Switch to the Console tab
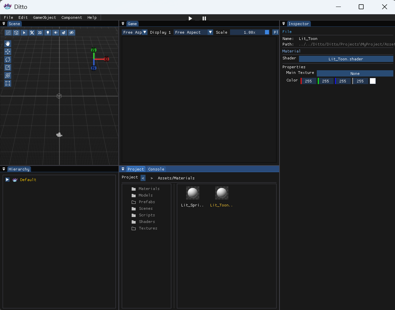The height and width of the screenshot is (310, 395). (156, 169)
